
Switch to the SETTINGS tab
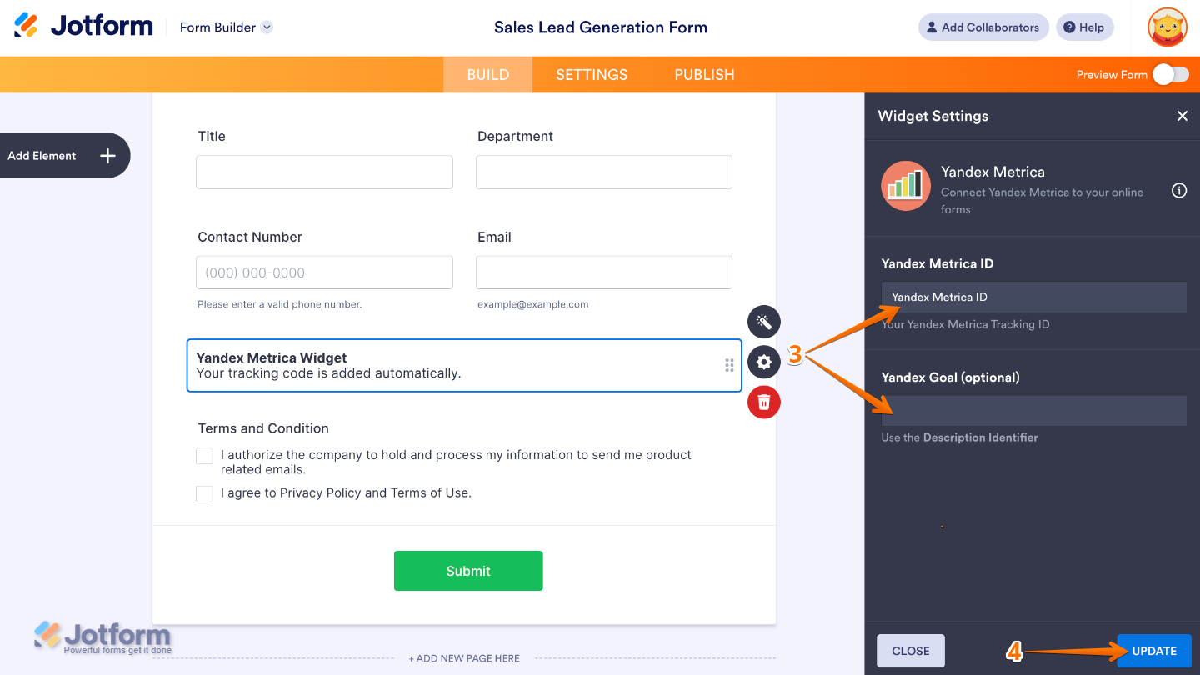tap(592, 75)
